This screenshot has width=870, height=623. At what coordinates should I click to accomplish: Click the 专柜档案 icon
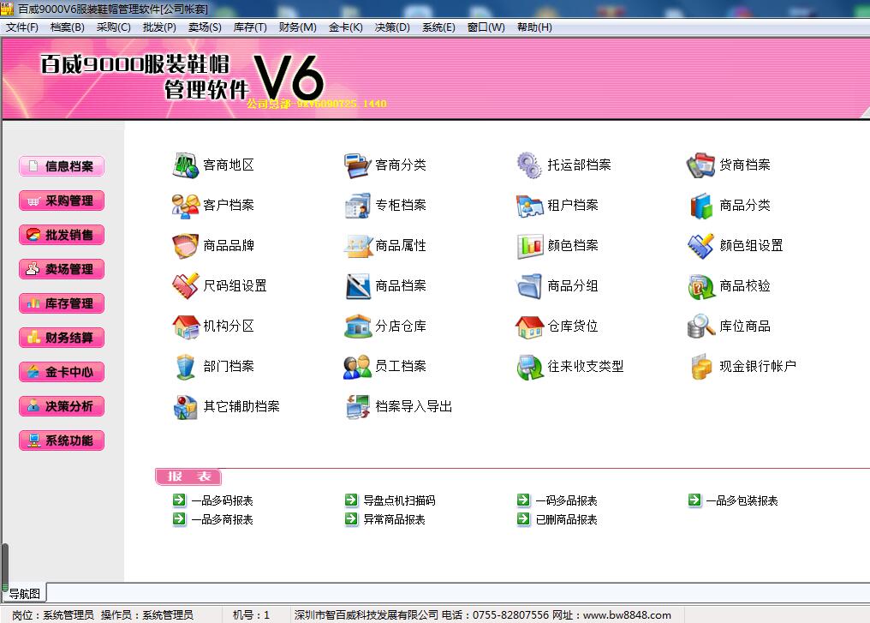357,206
